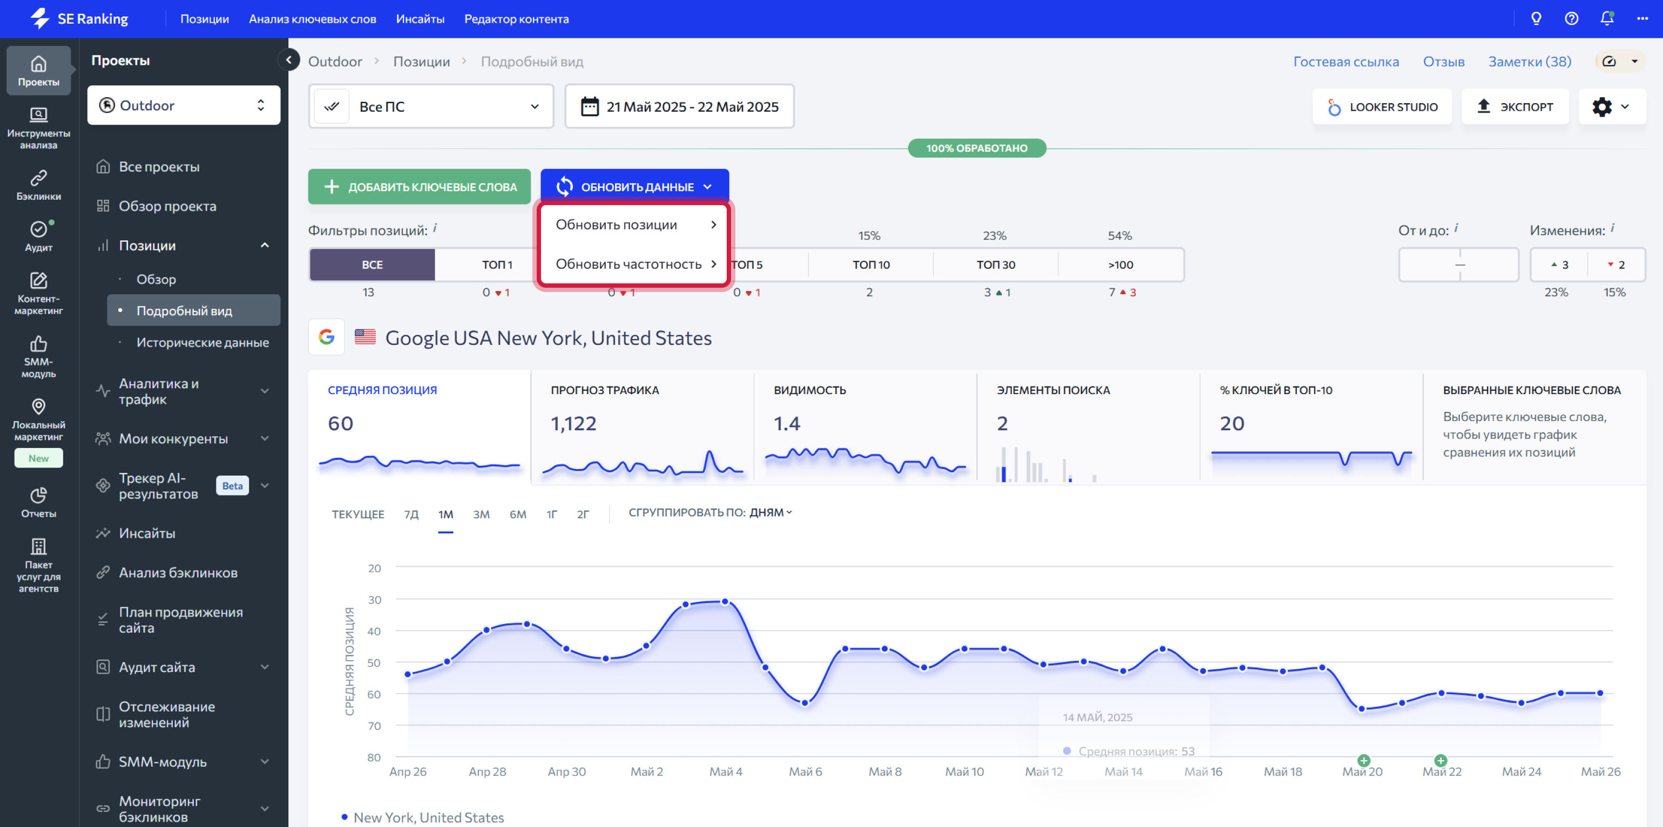
Task: Open the notifications bell icon
Action: click(x=1607, y=19)
